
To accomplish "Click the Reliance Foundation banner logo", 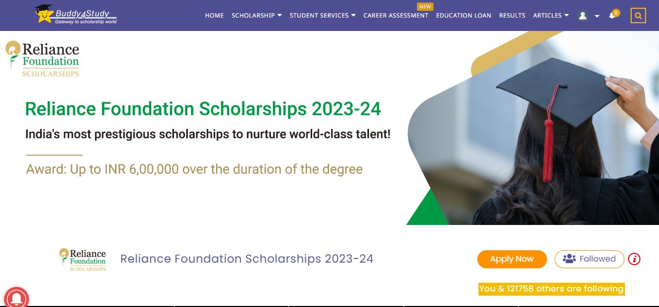I will [42, 59].
